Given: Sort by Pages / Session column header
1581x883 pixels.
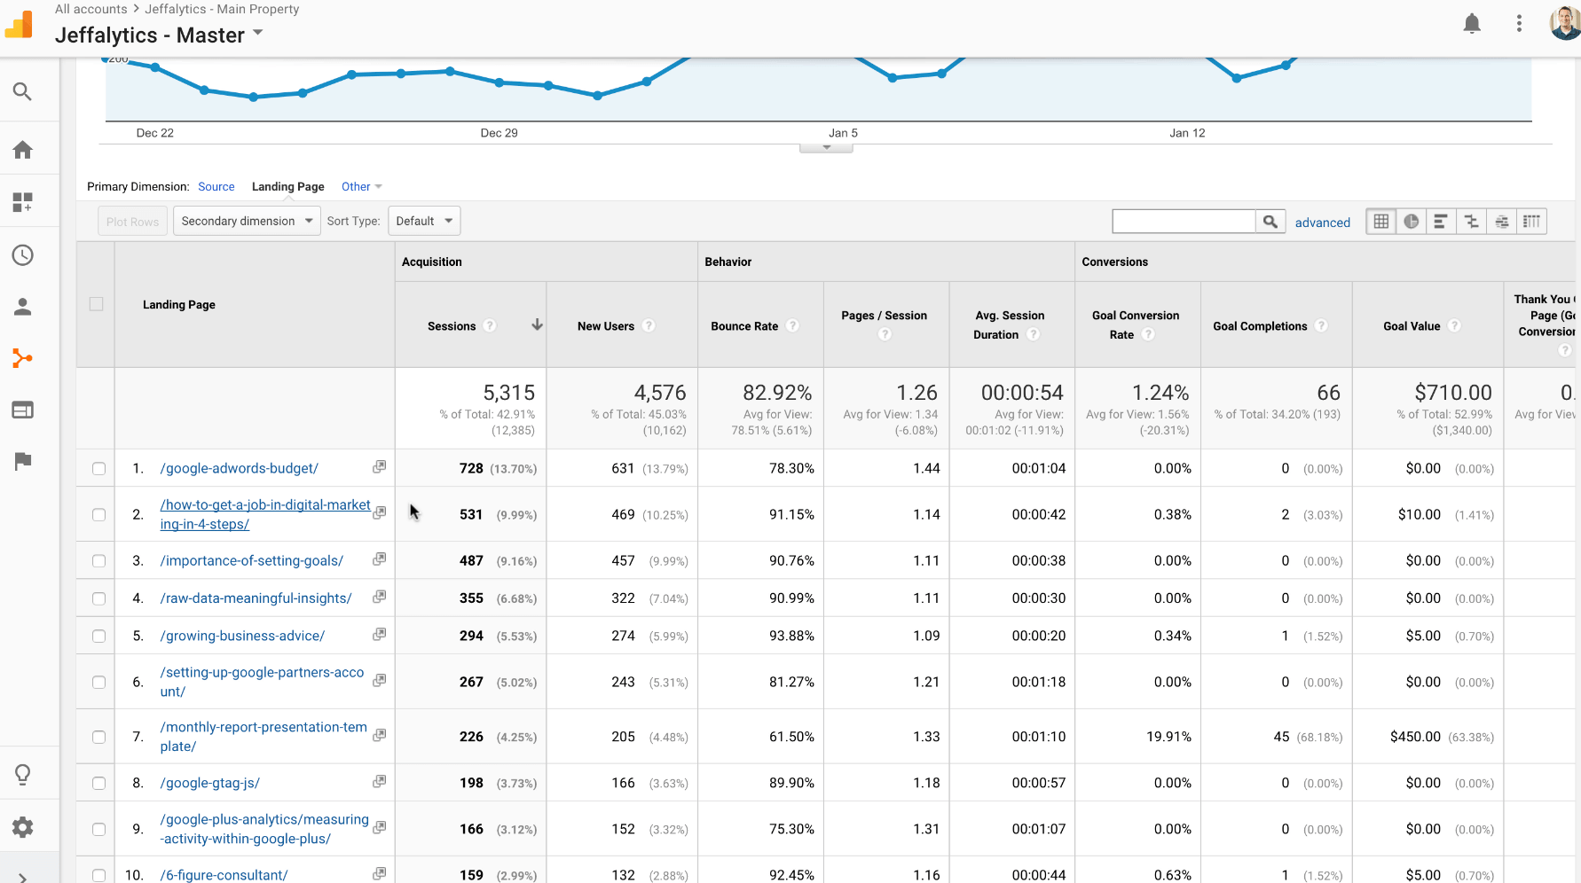Looking at the screenshot, I should (x=884, y=316).
